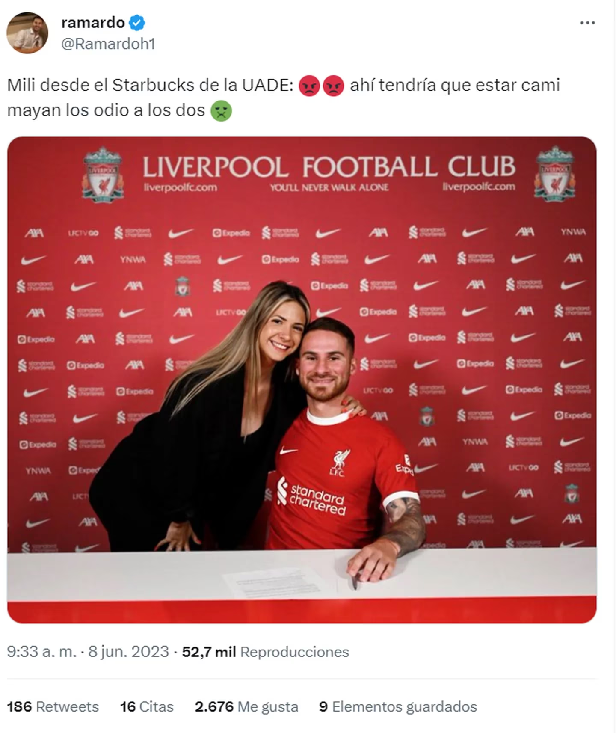Click the first angry face emoji
This screenshot has width=616, height=733.
309,85
